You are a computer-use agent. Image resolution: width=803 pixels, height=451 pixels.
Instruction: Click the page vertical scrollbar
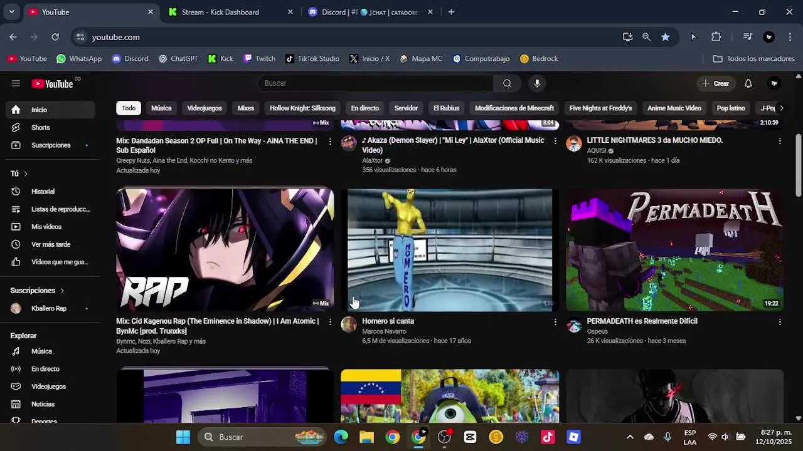click(799, 164)
